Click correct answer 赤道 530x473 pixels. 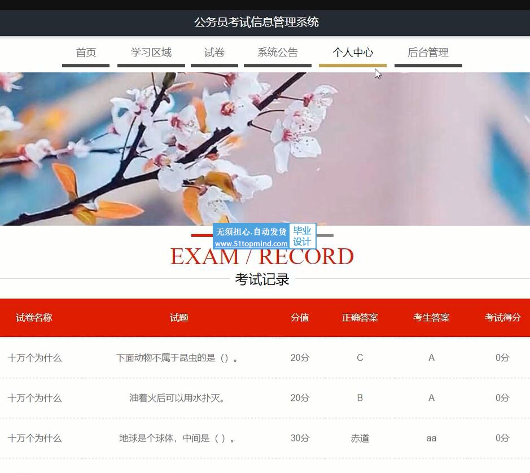(360, 438)
